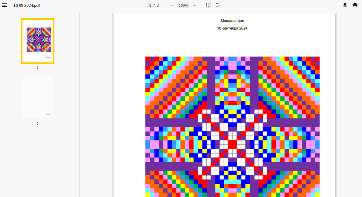Rotate the document counterclockwise
The image size is (362, 197).
point(218,5)
